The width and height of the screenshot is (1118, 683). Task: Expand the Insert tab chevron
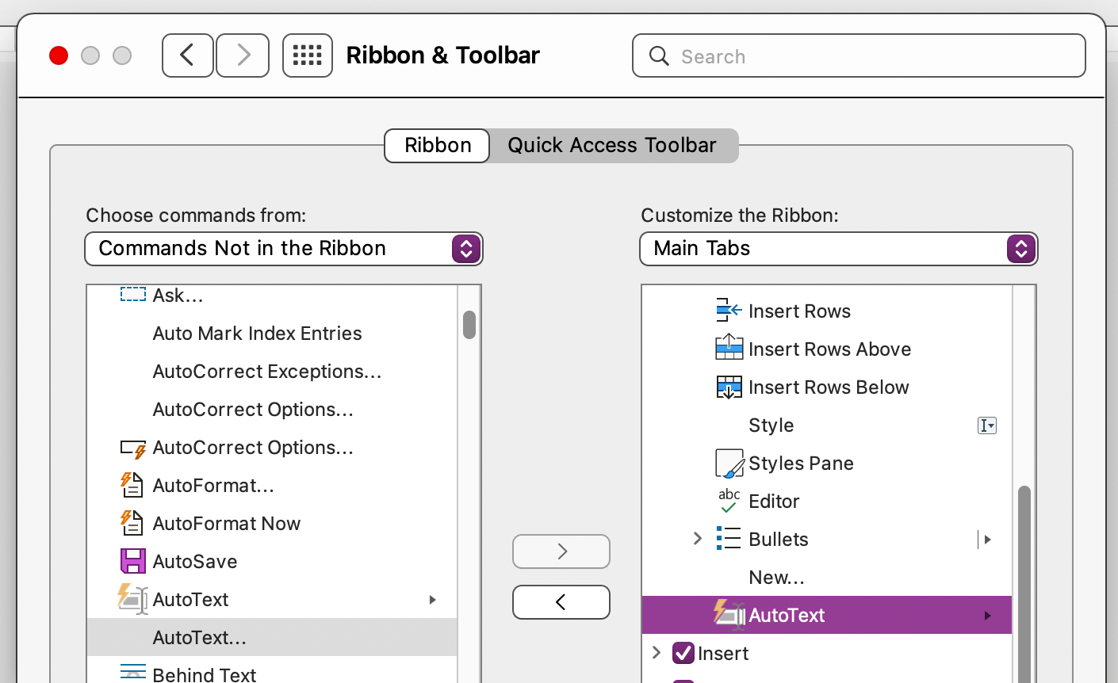click(x=657, y=653)
